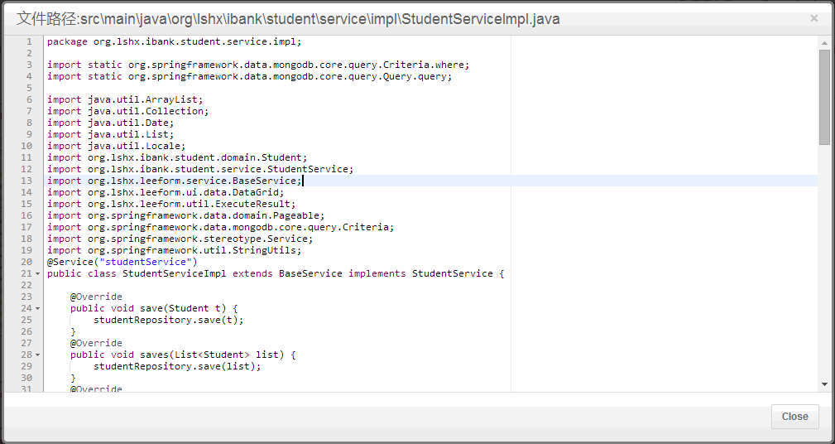
Task: Click the @Override annotation on line 23
Action: (96, 297)
